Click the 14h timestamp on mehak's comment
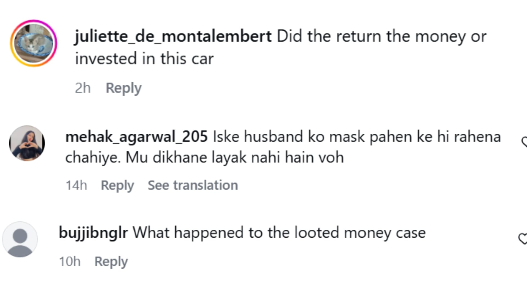The height and width of the screenshot is (296, 527). 76,185
